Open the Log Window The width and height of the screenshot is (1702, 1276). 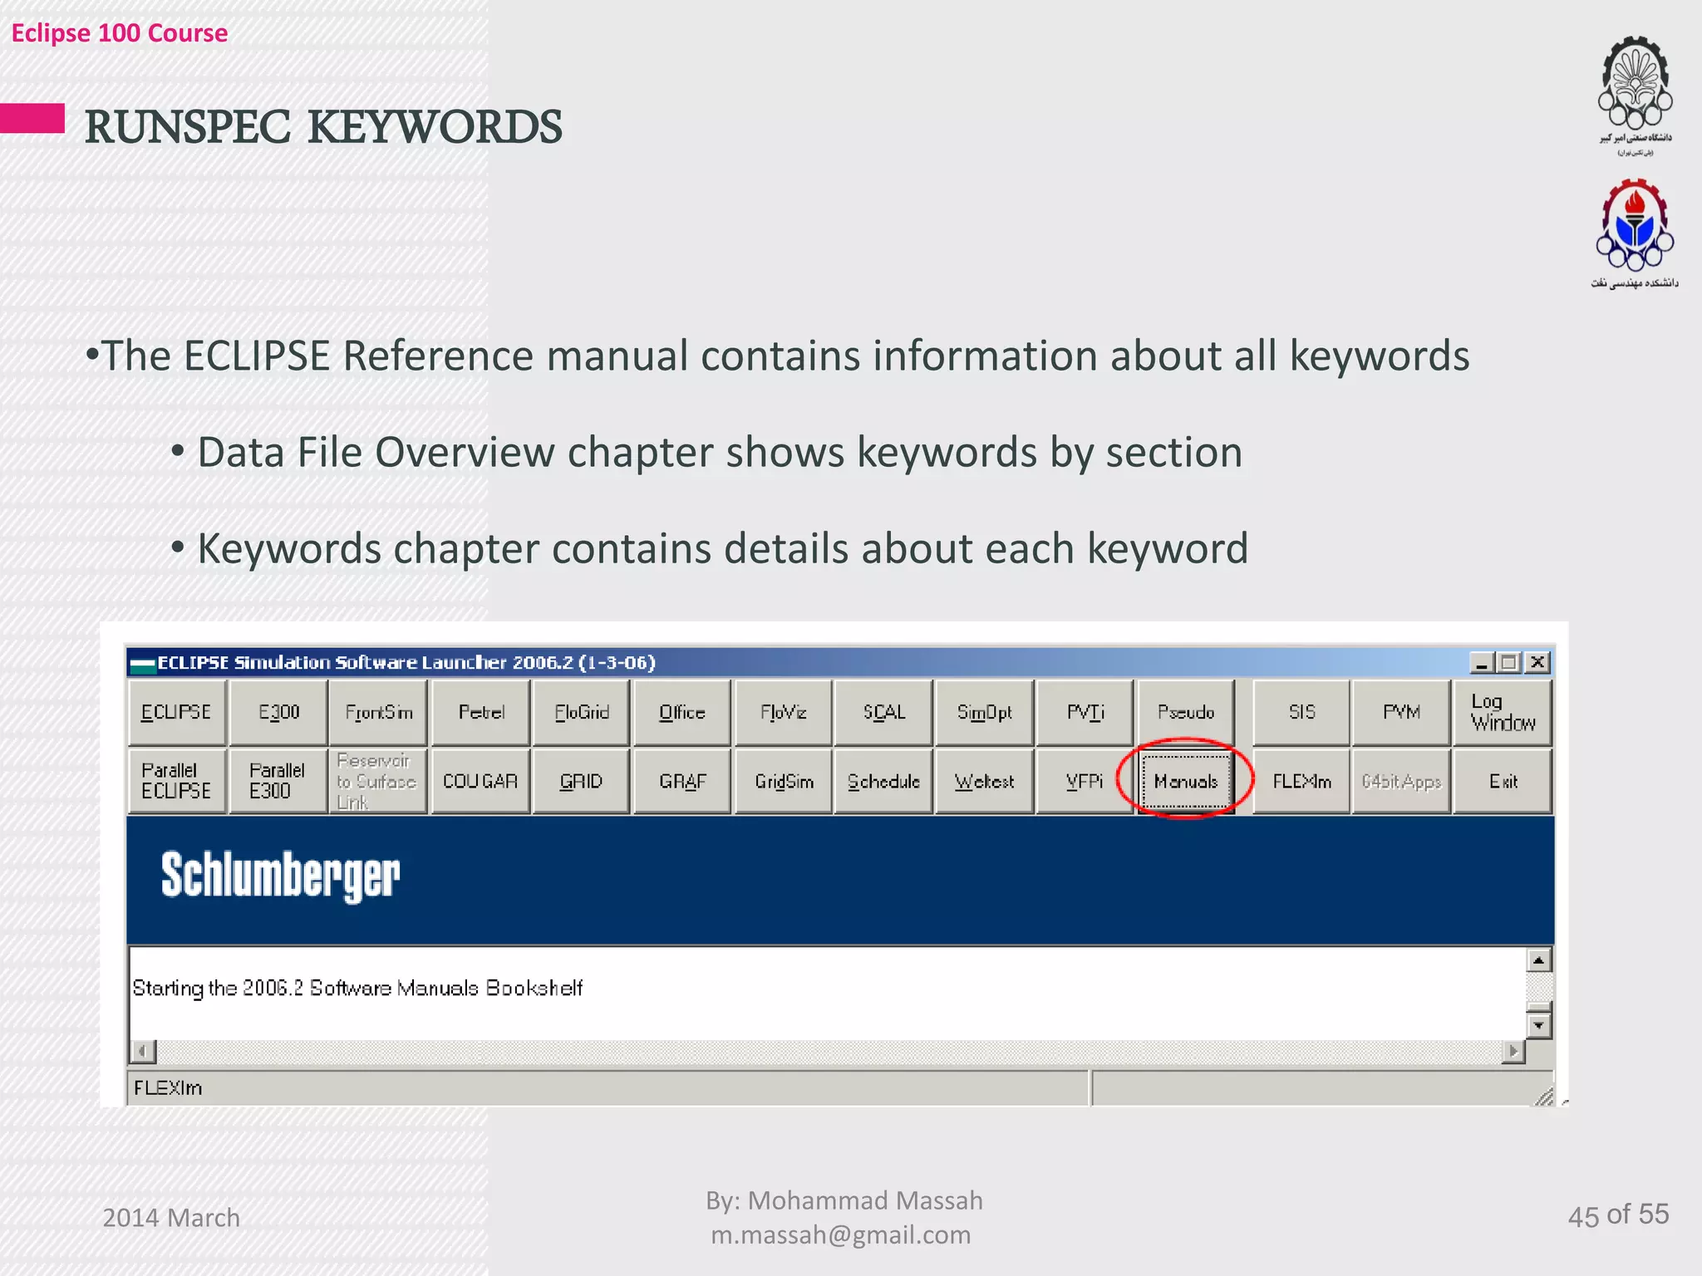[1503, 713]
